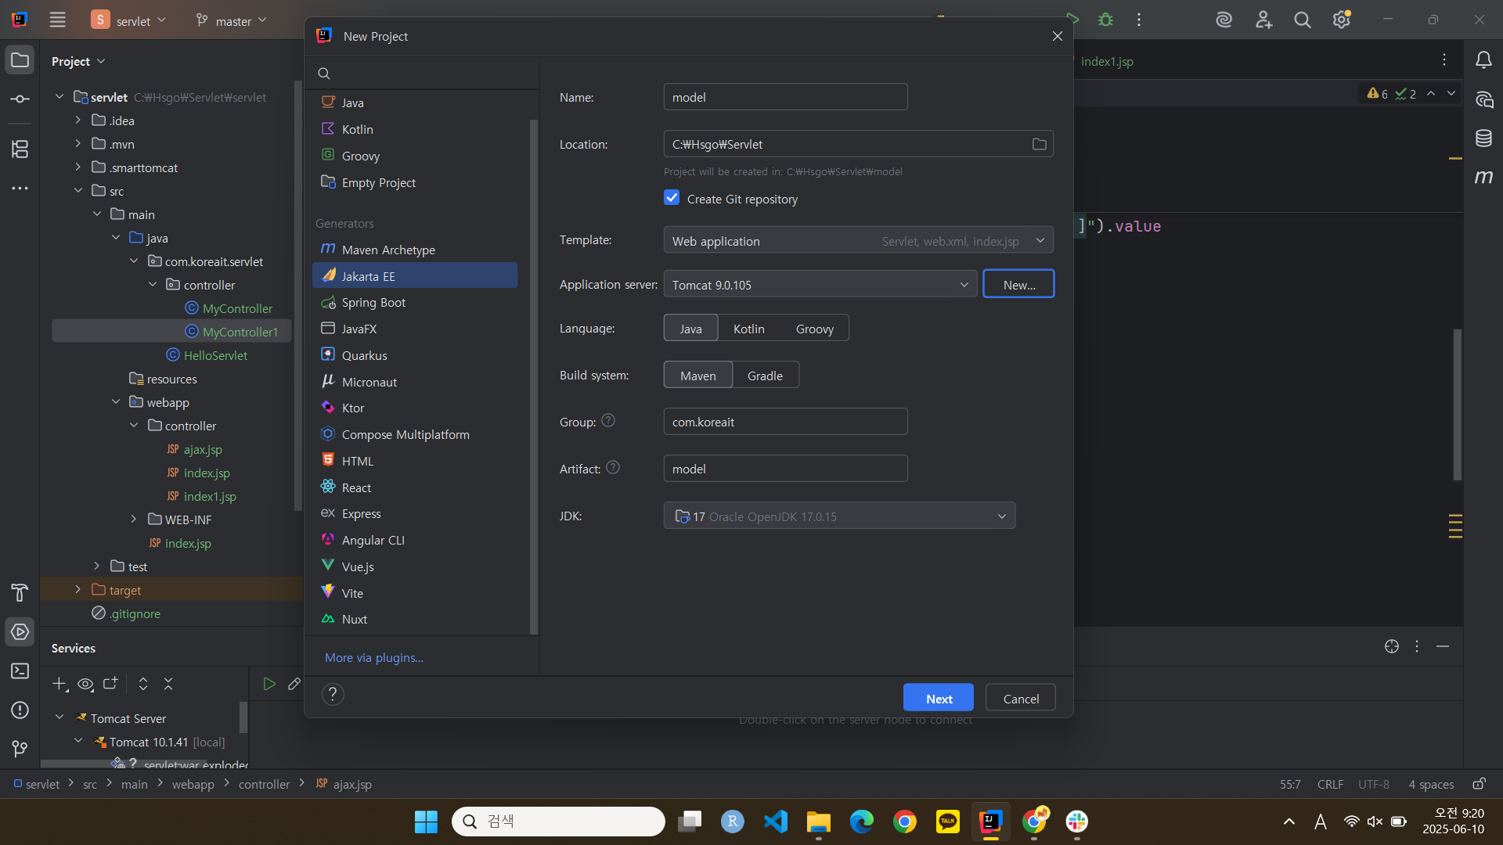
Task: Open KakaoTalk from the taskbar
Action: 947,822
